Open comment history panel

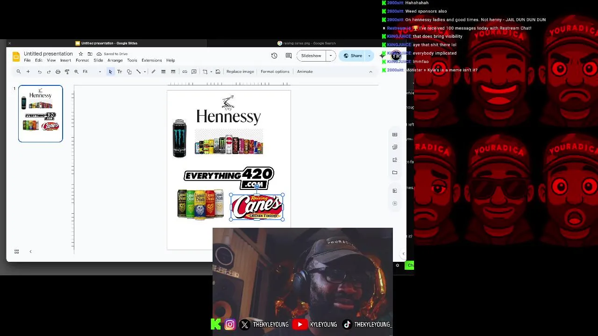pos(289,56)
